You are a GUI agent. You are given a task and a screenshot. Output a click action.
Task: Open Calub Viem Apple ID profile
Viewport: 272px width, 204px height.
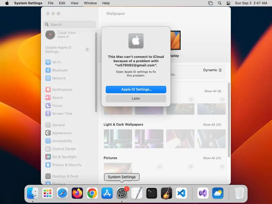point(61,35)
